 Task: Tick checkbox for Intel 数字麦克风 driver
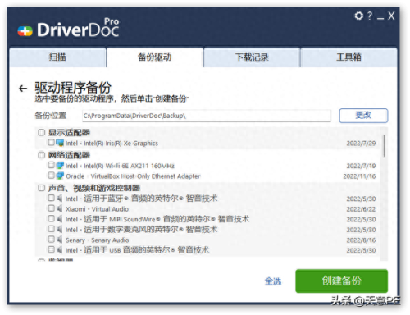51,229
